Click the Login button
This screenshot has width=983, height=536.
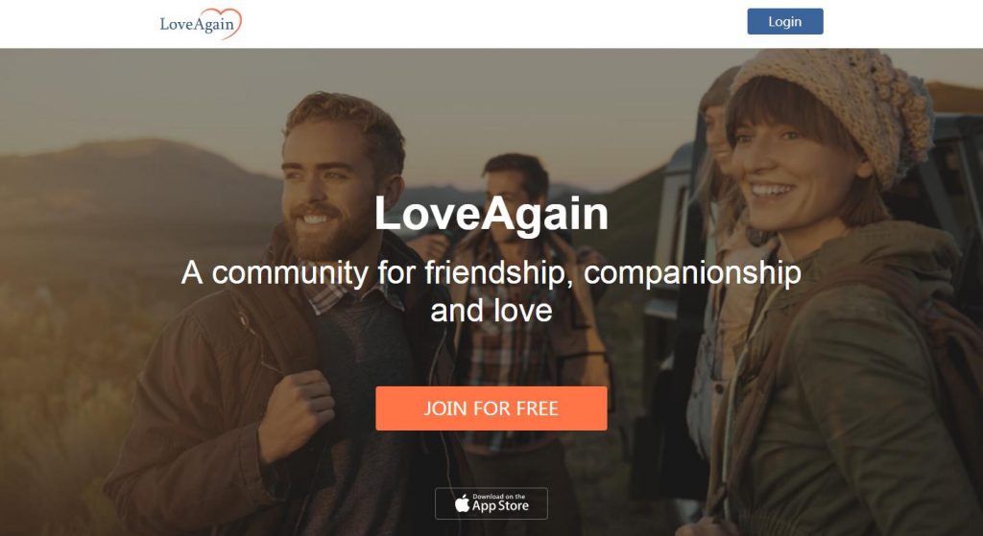pyautogui.click(x=785, y=21)
